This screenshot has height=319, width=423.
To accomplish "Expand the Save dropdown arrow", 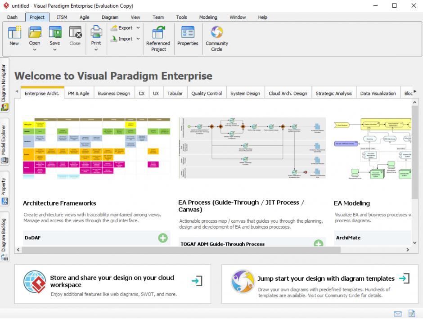I will (x=55, y=49).
